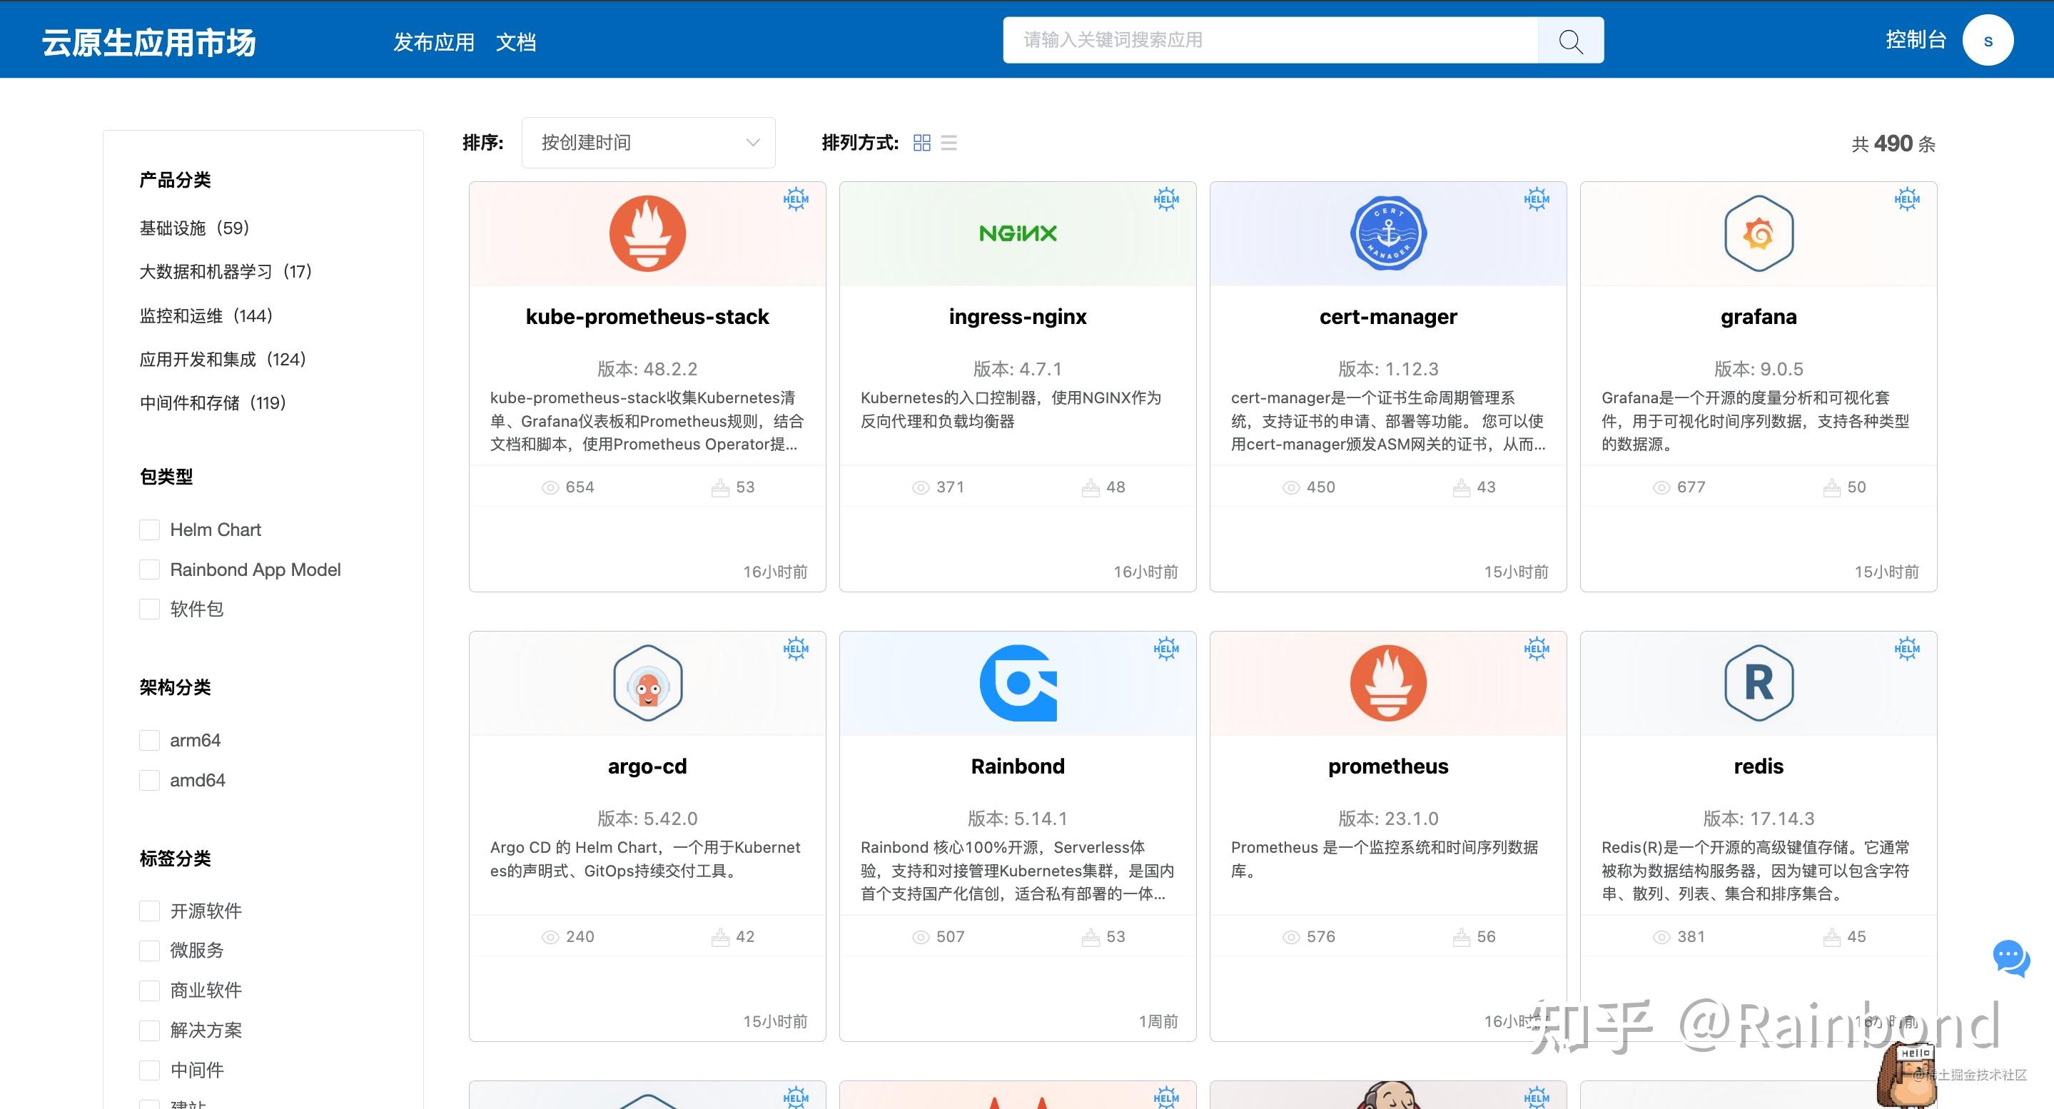Open the 控制台 console link
The image size is (2054, 1109).
(x=1916, y=40)
